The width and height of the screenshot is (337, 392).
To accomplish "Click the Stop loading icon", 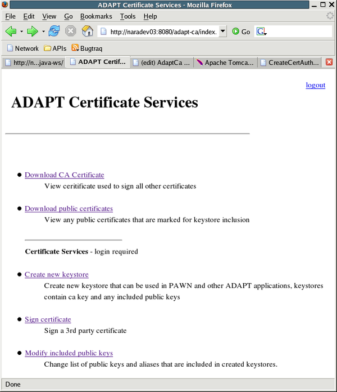I will tap(70, 32).
